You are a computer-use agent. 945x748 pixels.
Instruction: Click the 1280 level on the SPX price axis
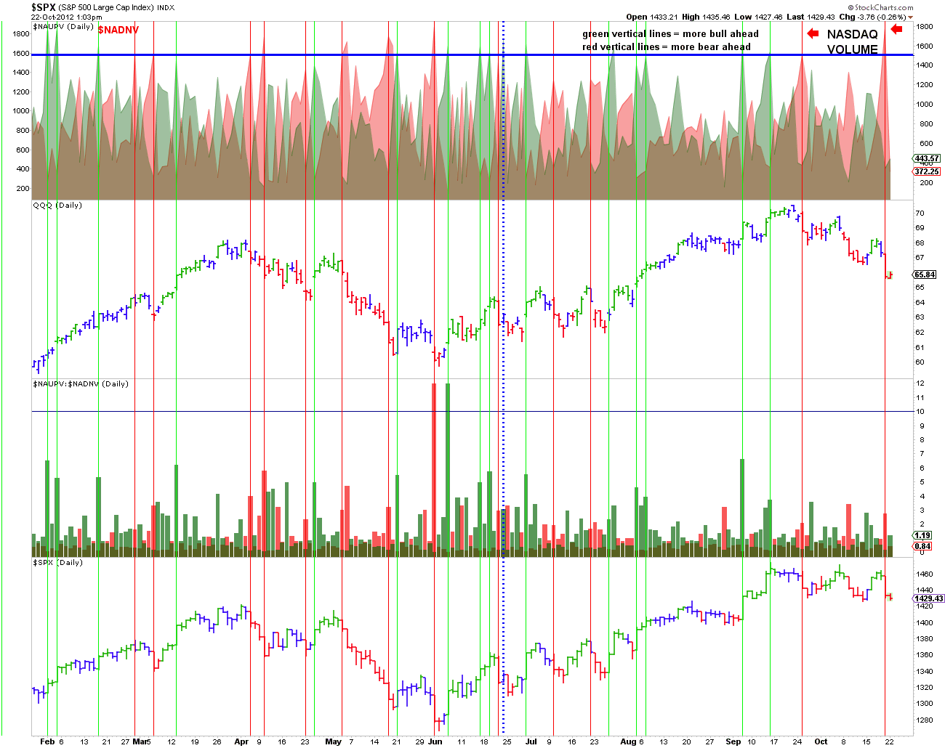(925, 720)
